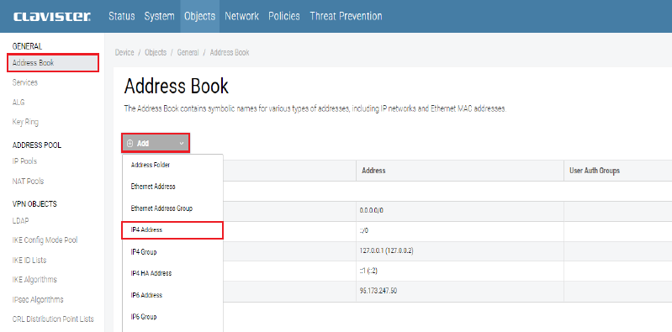672x332 pixels.
Task: Switch to the Network tab
Action: point(241,16)
